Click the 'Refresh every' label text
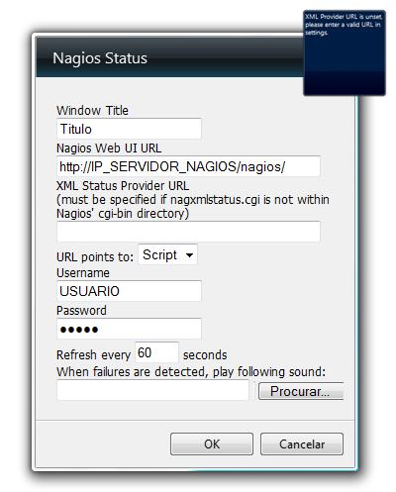 point(94,355)
